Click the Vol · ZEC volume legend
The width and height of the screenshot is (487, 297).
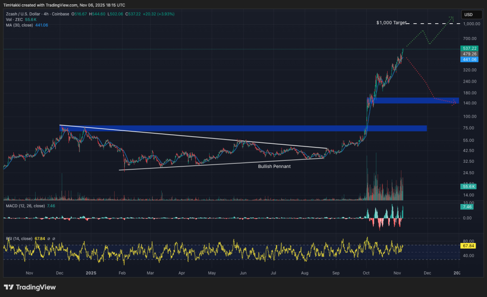[x=14, y=19]
